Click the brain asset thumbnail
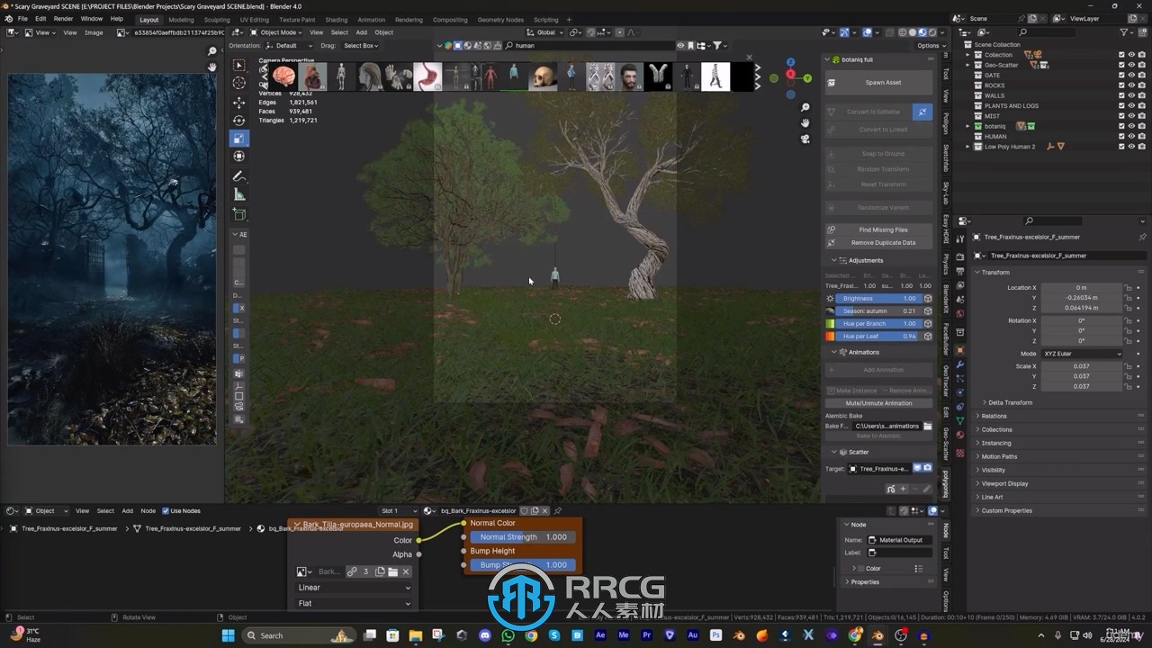Screen dimensions: 1152x648 (x=283, y=77)
